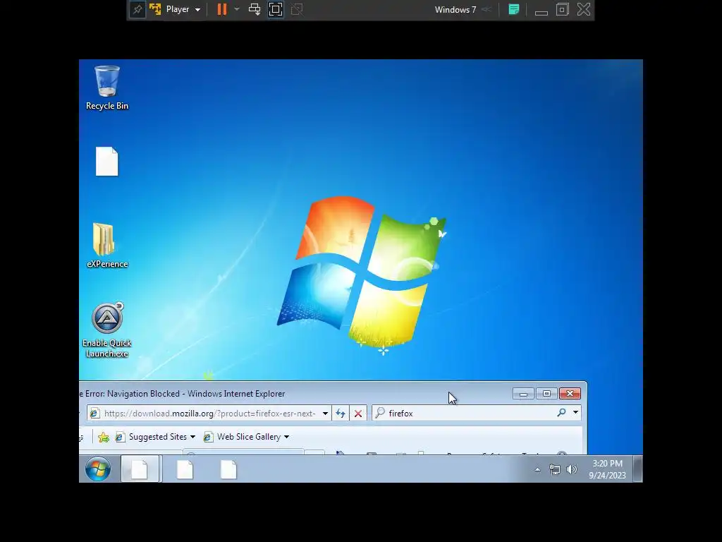Click the first active taskbar item
Viewport: 722px width, 542px height.
(140, 469)
